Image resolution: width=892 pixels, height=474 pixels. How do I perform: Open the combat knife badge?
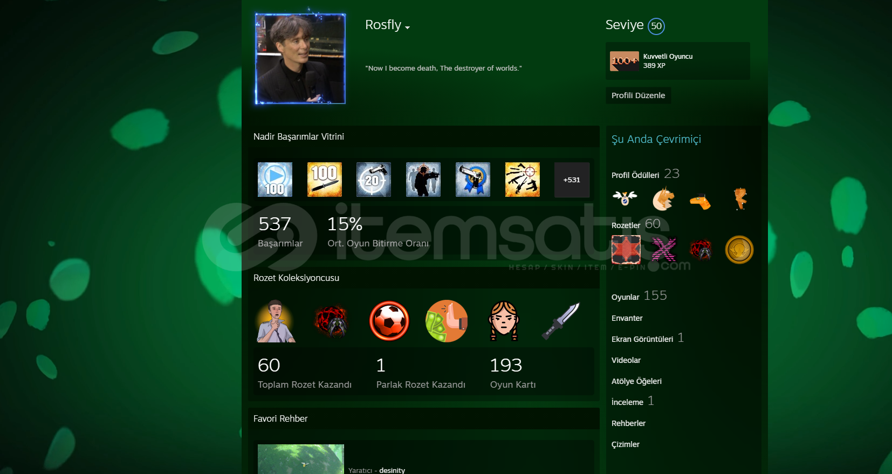coord(561,321)
